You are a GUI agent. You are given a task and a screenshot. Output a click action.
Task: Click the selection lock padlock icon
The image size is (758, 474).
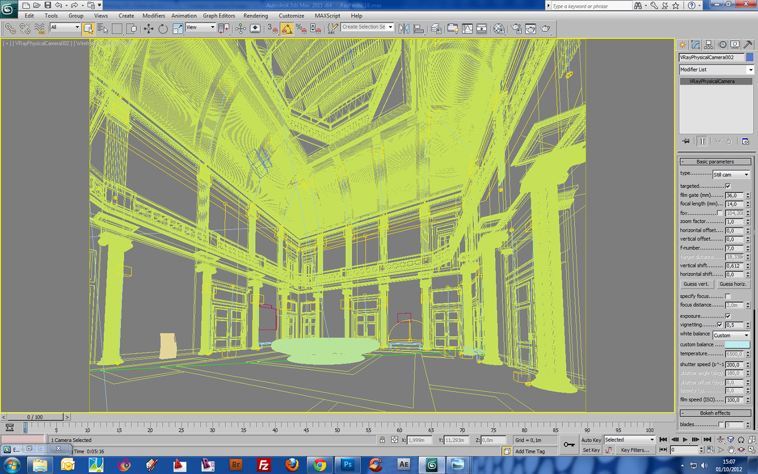pos(383,440)
